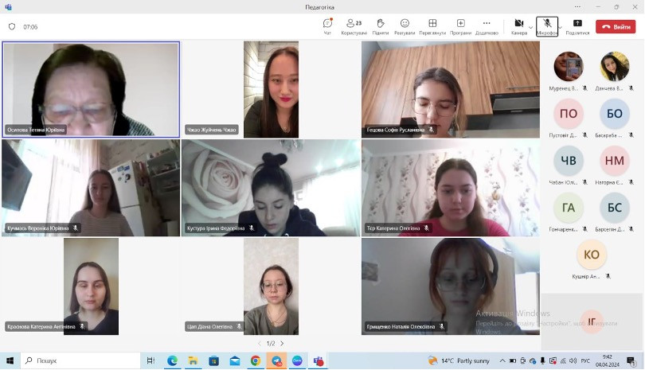Select Осипова Тетяна Юріївна video tile
Image resolution: width=645 pixels, height=370 pixels.
tap(91, 89)
